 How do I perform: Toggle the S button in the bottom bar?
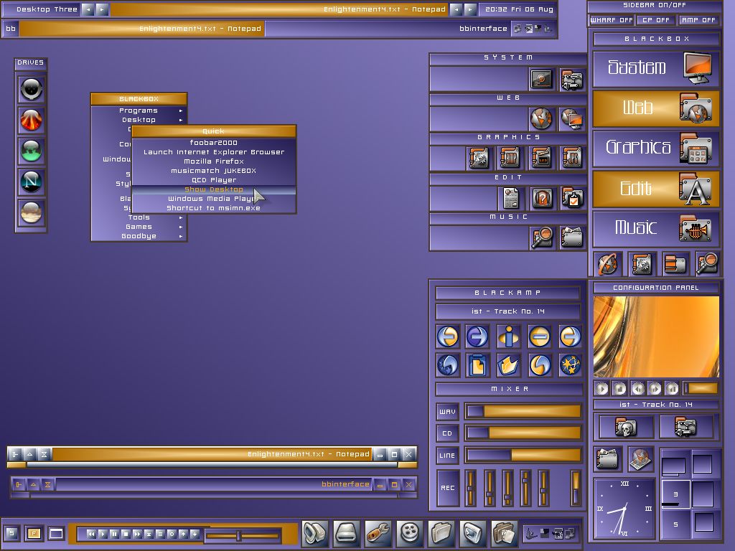pos(11,533)
